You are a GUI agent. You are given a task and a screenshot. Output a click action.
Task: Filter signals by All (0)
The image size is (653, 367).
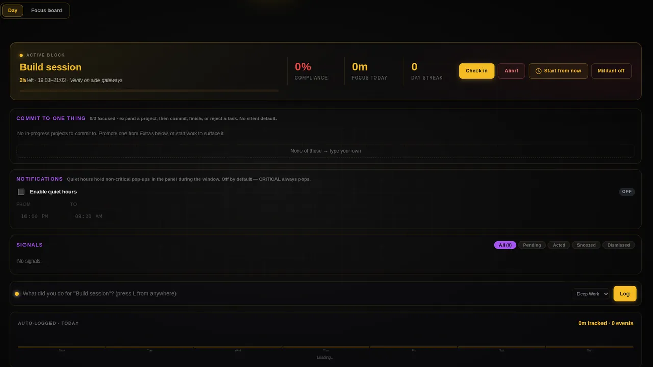505,245
